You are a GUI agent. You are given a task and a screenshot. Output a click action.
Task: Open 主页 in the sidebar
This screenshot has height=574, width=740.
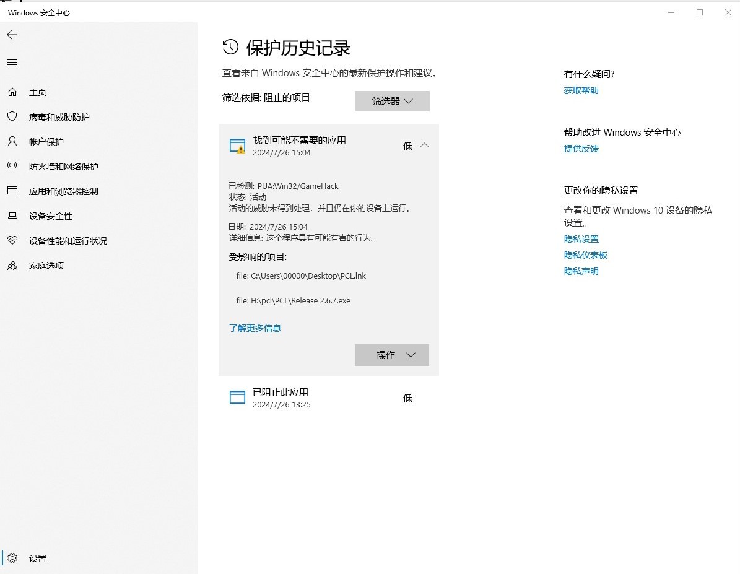coord(38,92)
